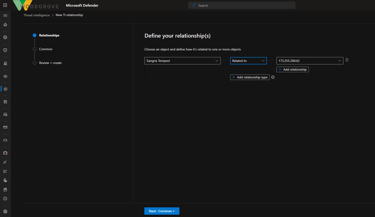Go to Home in sidebar

(5, 25)
